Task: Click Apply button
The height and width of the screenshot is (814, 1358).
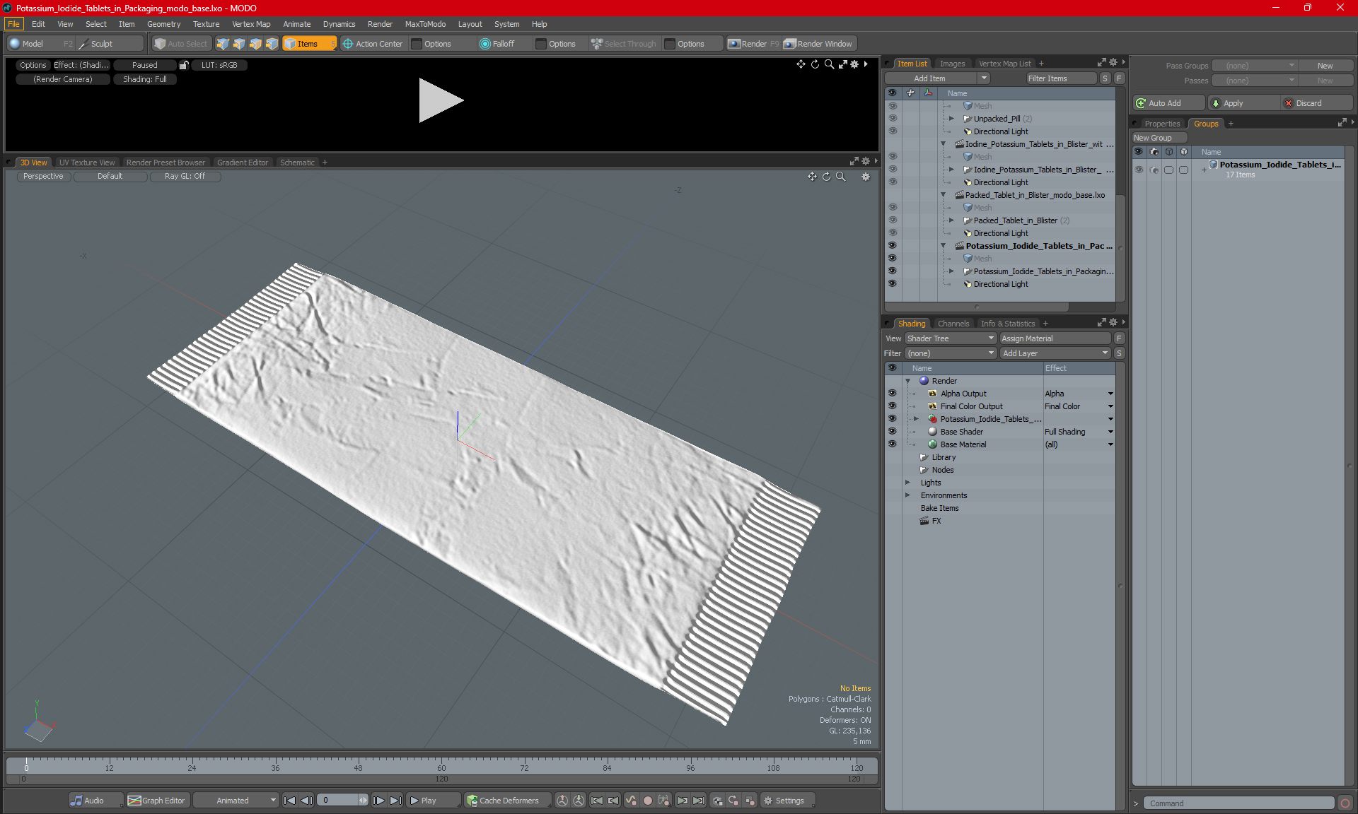Action: point(1243,103)
